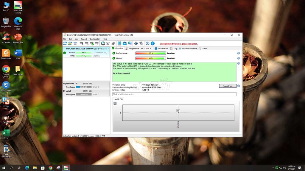Click the Windows Start button
This screenshot has width=305, height=171.
click(x=4, y=168)
